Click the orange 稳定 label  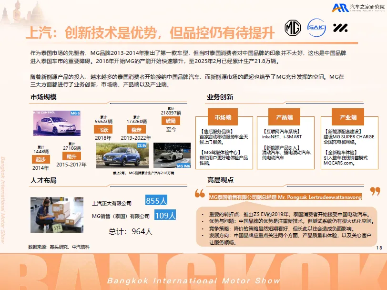pyautogui.click(x=136, y=129)
